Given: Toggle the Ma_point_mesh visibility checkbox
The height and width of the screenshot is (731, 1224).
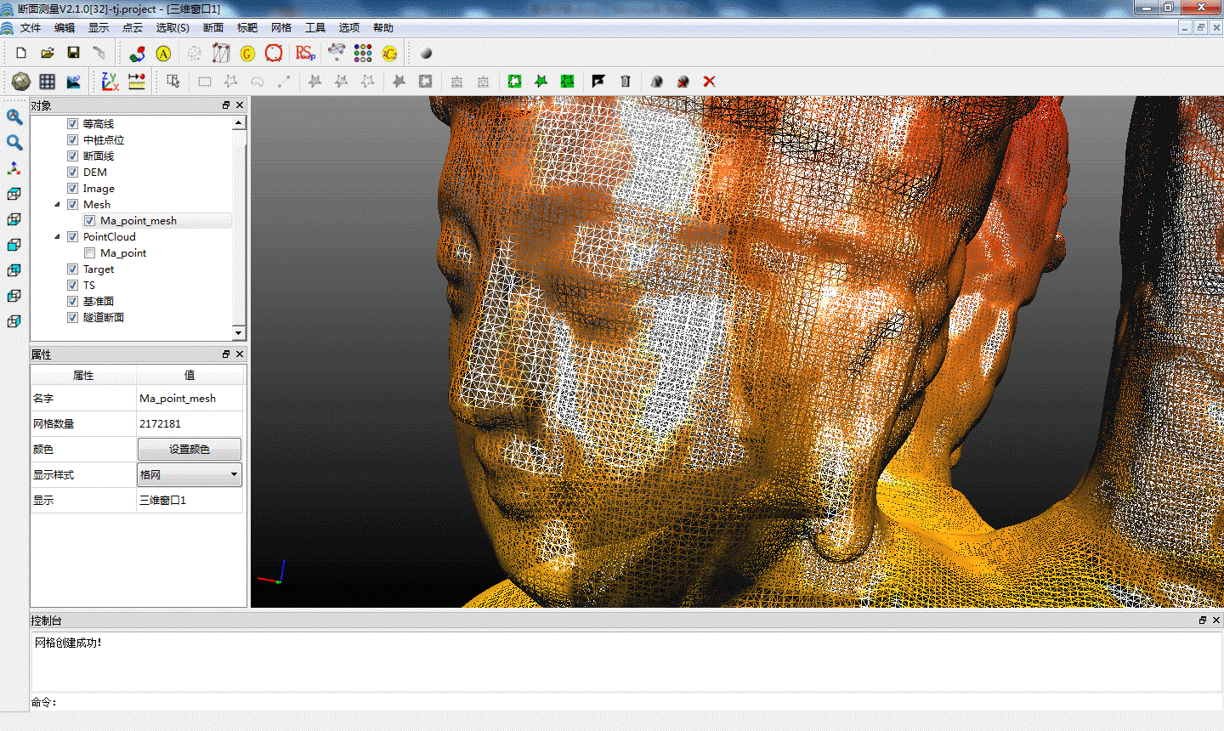Looking at the screenshot, I should pyautogui.click(x=90, y=221).
